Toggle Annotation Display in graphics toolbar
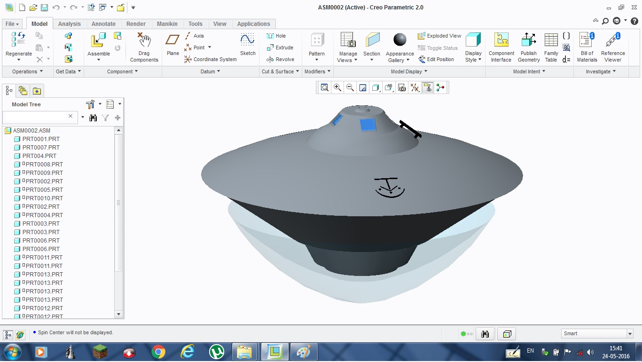 (x=428, y=87)
